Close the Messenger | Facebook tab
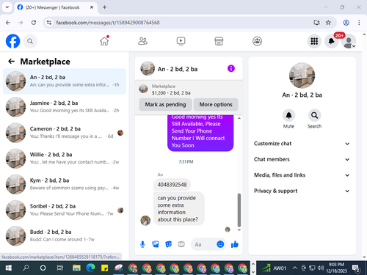This screenshot has height=275, width=367. [92, 7]
